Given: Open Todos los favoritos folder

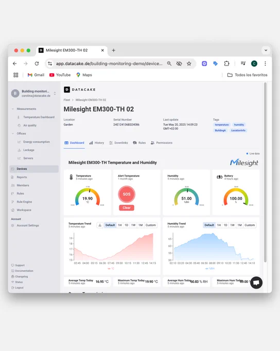Looking at the screenshot, I should (x=247, y=75).
